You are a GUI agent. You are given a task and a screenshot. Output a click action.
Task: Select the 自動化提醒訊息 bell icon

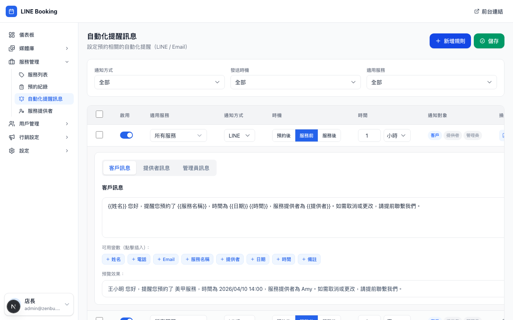[x=22, y=99]
